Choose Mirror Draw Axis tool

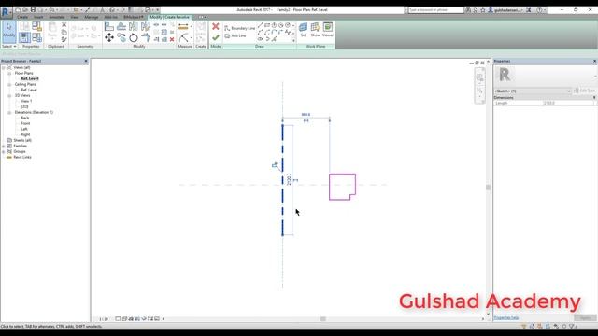point(146,26)
